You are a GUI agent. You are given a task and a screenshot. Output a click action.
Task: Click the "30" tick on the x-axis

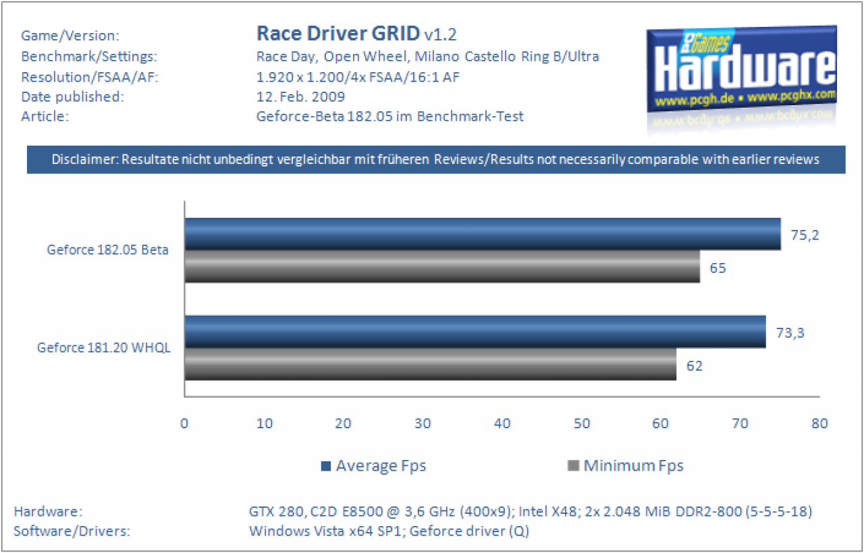pos(423,424)
